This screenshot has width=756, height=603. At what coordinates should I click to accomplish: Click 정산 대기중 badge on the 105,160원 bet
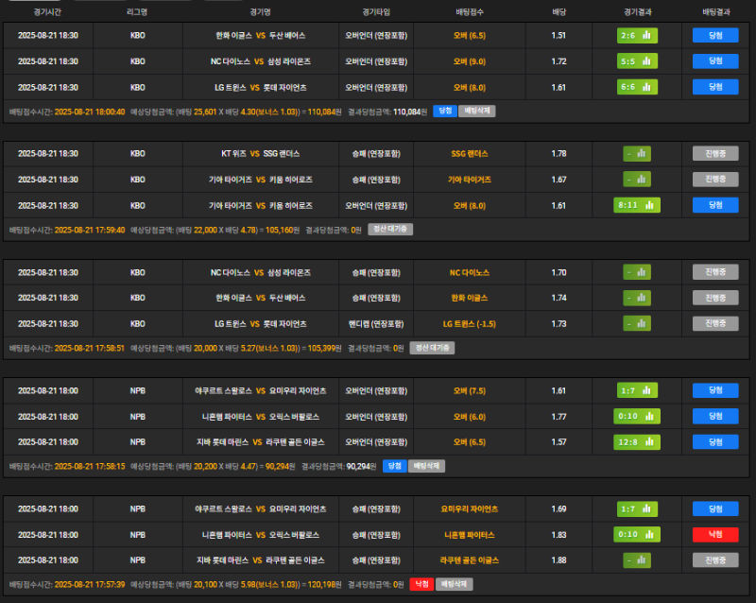(x=390, y=229)
